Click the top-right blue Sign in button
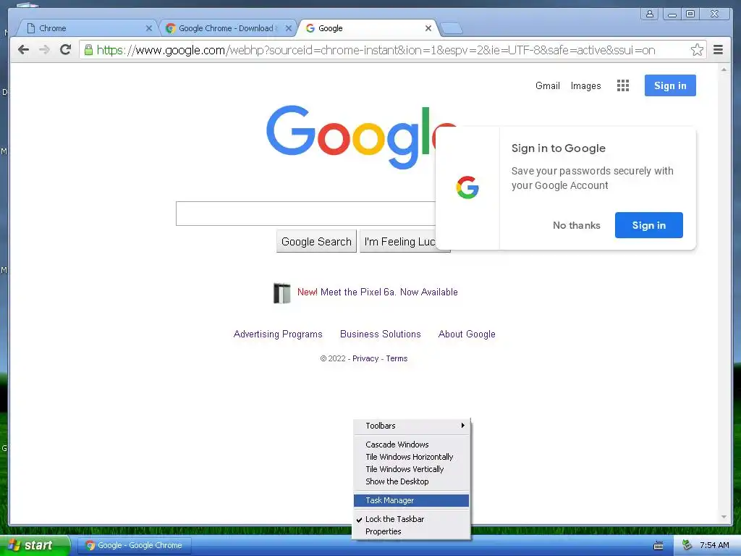Screen dimensions: 741x556 tap(670, 85)
